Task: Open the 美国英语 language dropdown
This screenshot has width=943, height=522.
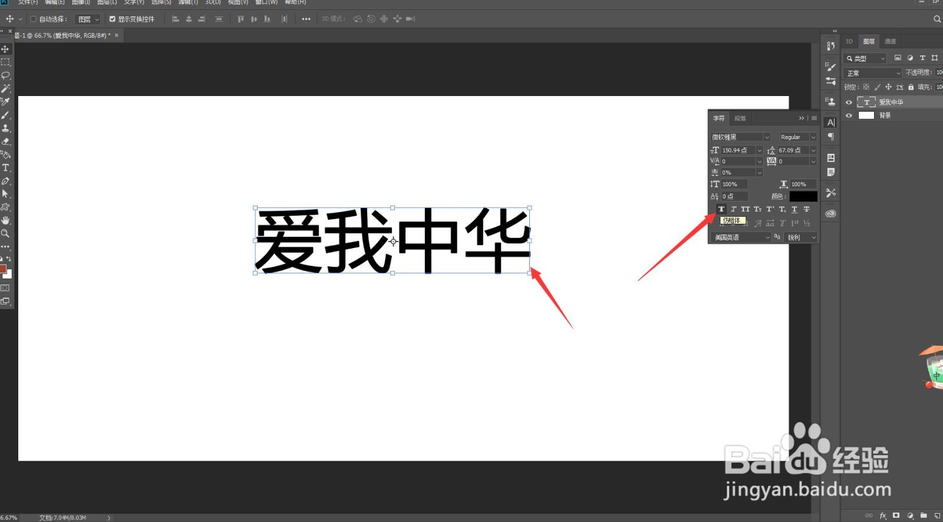Action: coord(740,237)
